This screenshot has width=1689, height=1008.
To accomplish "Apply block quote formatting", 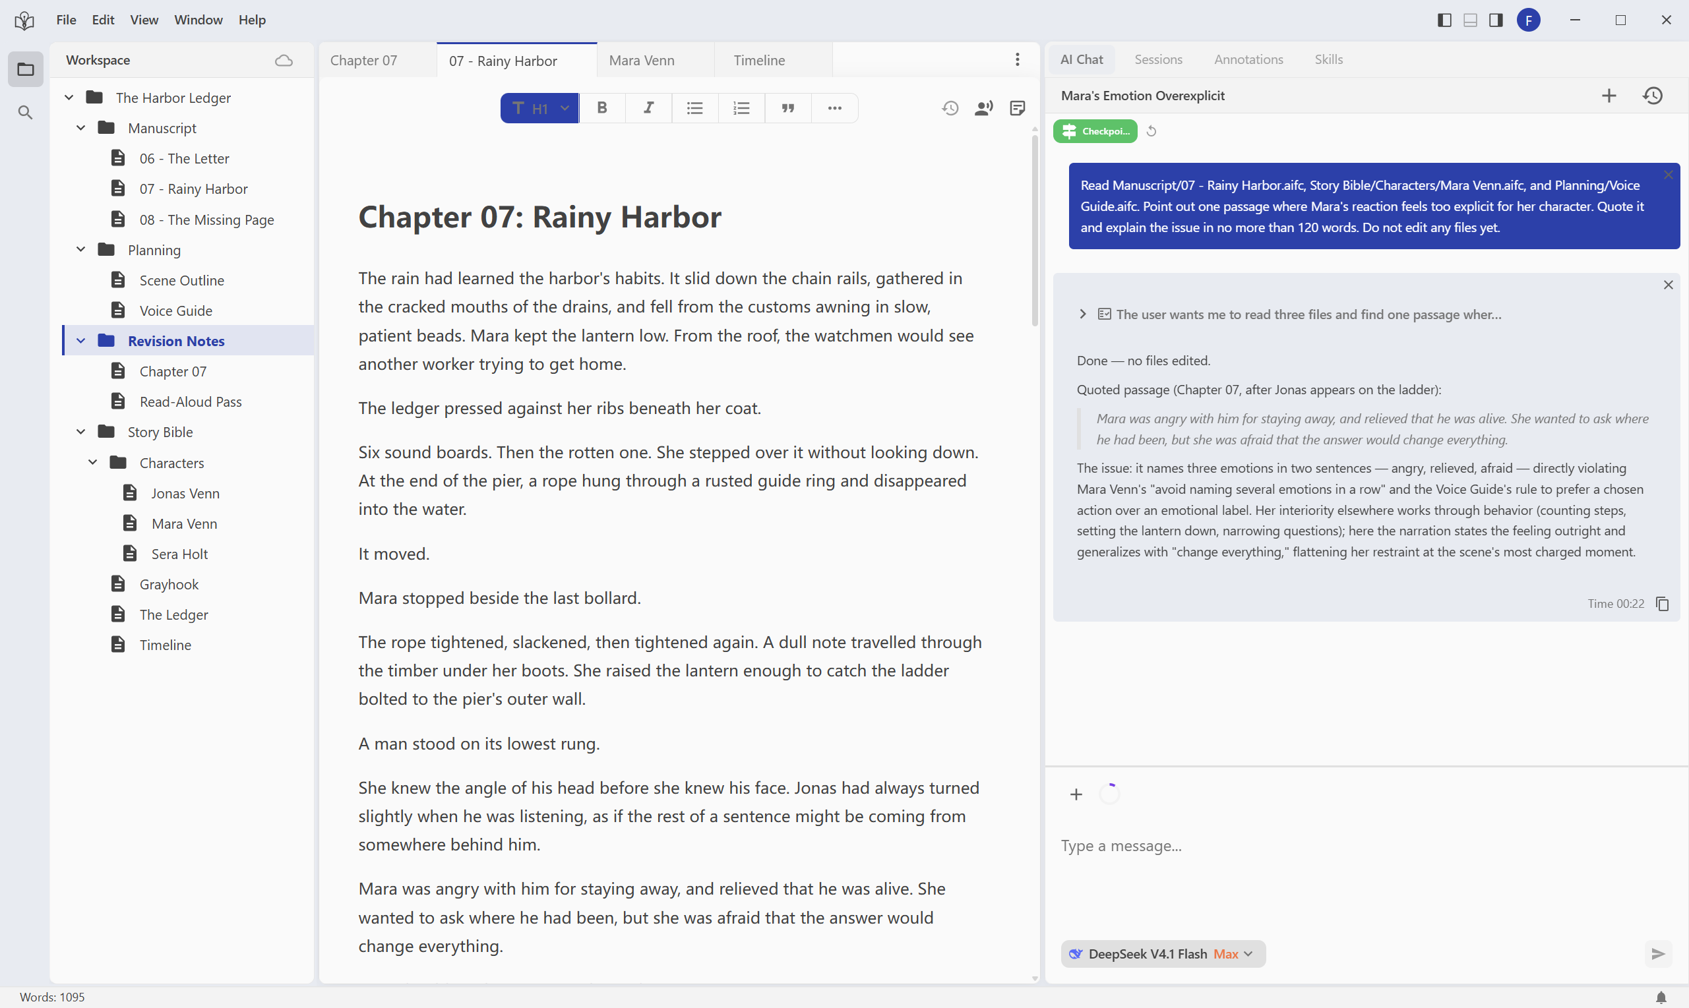I will (787, 107).
